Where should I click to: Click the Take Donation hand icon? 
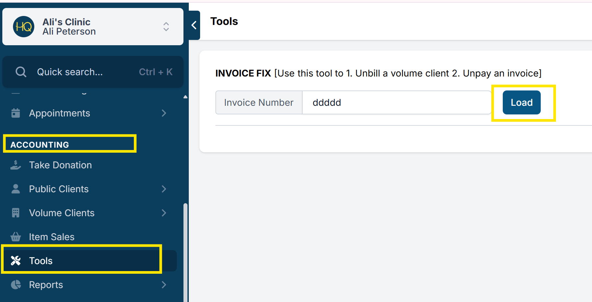pyautogui.click(x=16, y=165)
